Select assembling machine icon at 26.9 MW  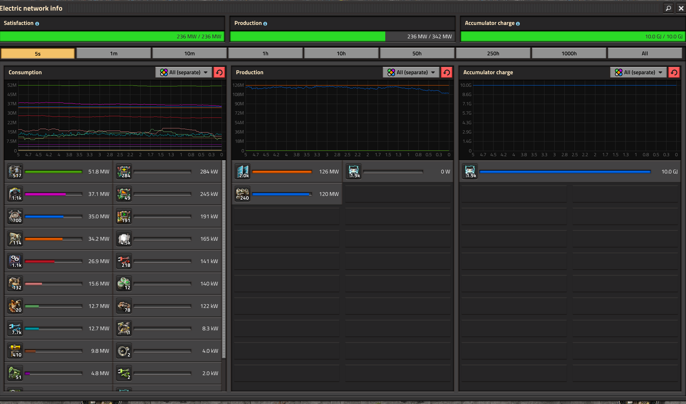coord(15,261)
